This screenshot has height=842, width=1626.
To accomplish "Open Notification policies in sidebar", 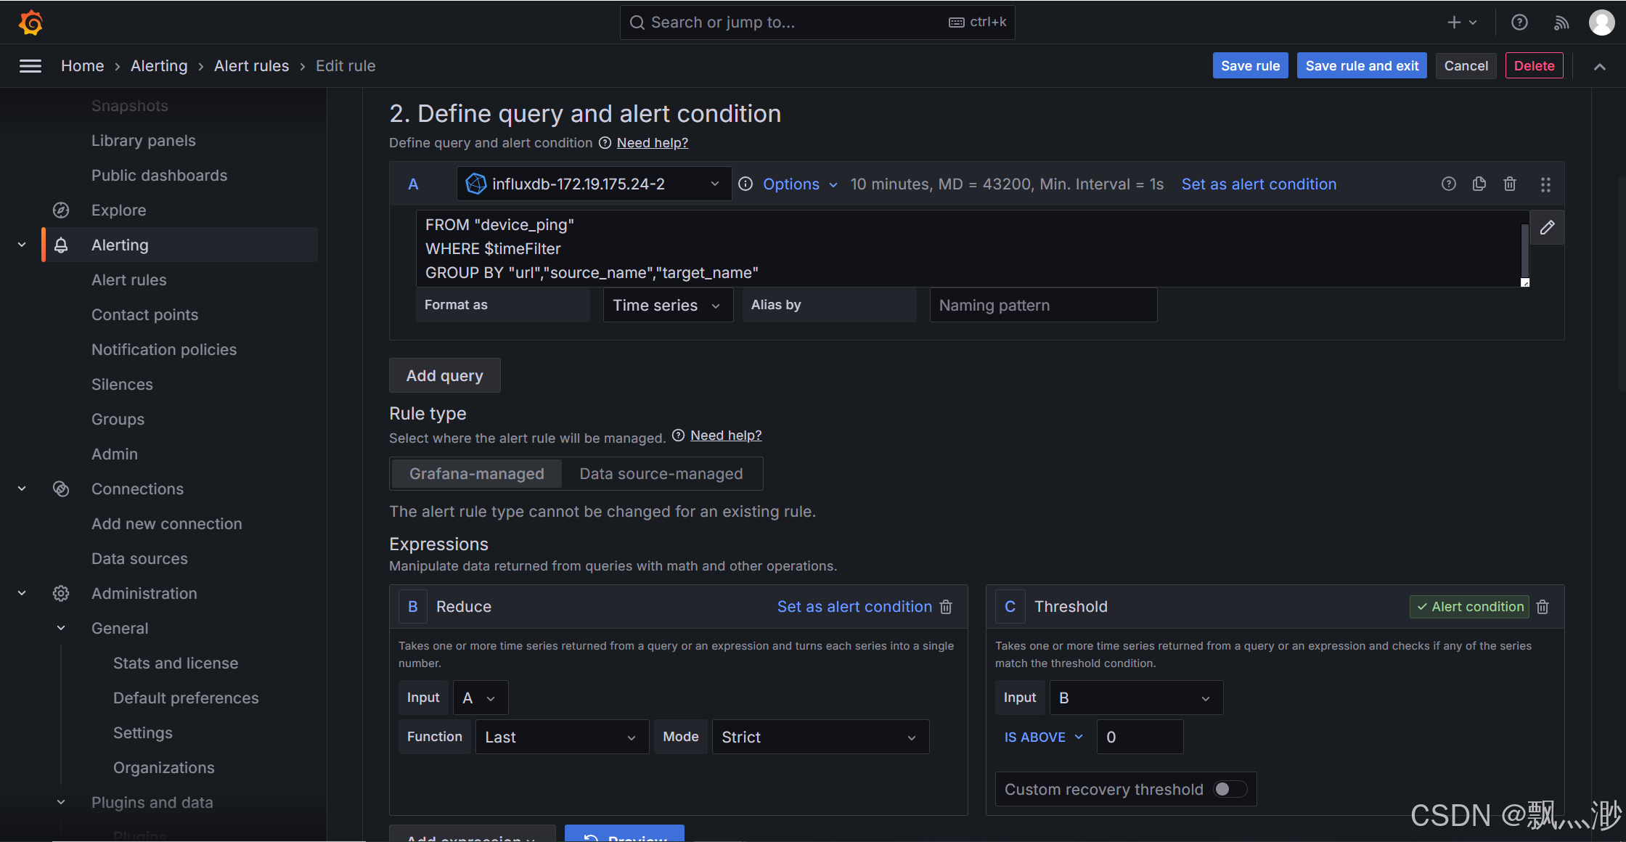I will point(164,350).
